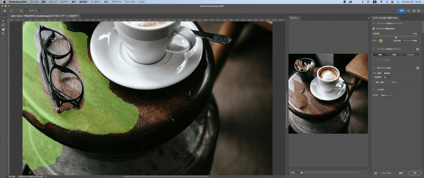
Task: Enable the 拡大・縮小 checkbox
Action: coord(374,82)
